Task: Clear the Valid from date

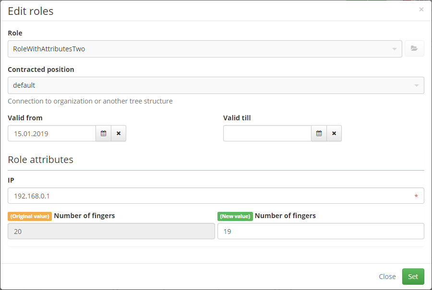Action: (119, 133)
